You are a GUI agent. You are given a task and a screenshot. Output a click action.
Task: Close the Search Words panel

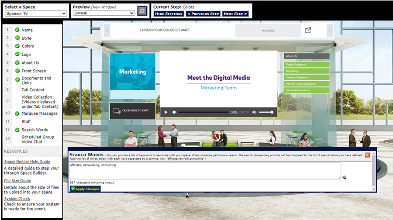pyautogui.click(x=367, y=155)
